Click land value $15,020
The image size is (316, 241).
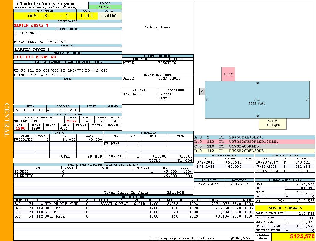pos(307,222)
